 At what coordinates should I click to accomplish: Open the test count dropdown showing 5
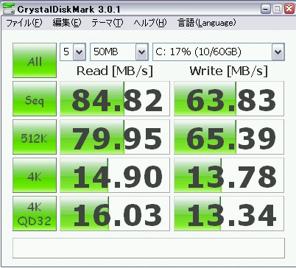point(73,52)
